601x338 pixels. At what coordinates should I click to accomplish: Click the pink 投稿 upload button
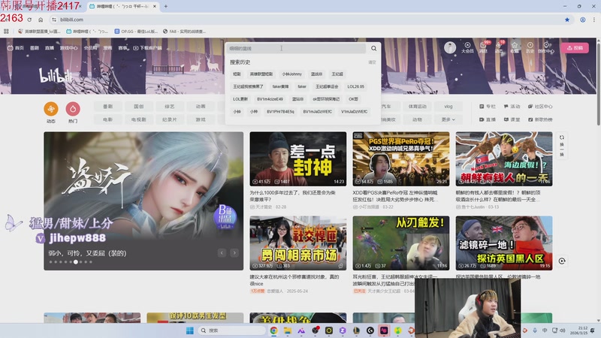click(575, 48)
